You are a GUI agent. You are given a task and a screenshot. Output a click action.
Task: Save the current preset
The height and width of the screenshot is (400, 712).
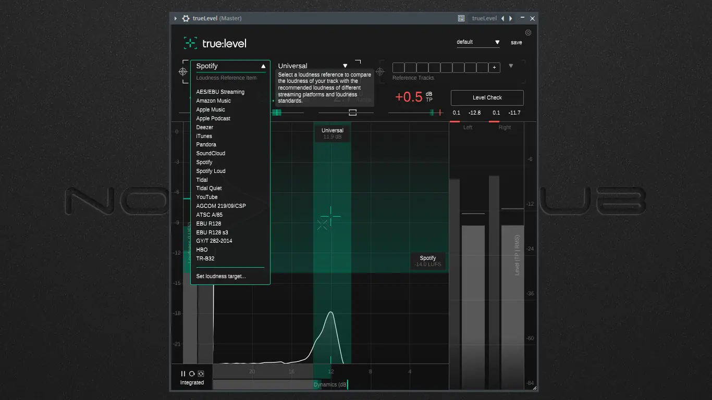pos(517,43)
